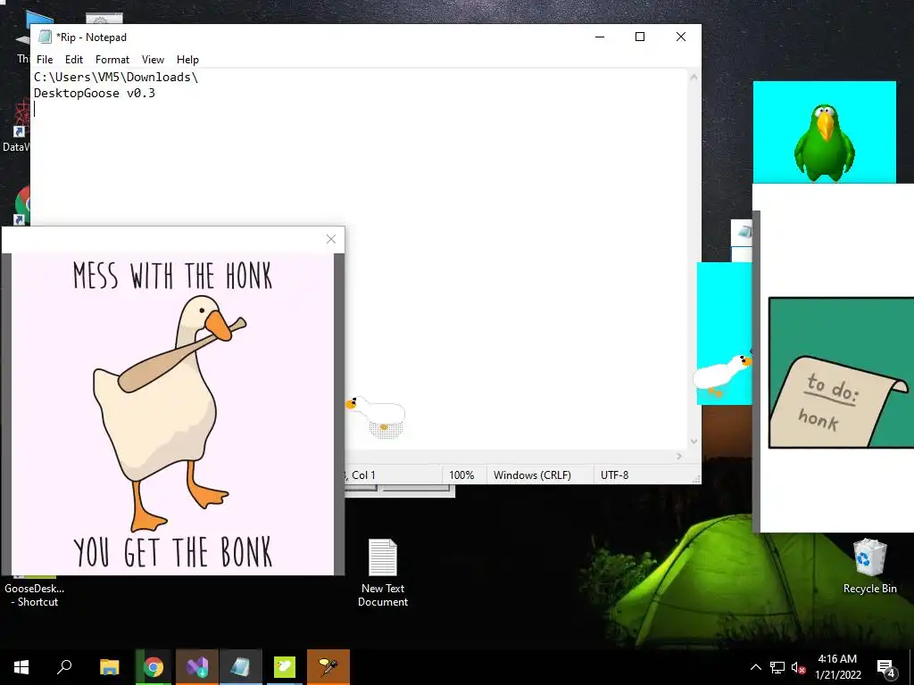Click Notepad horizontal scrollbar right arrow
This screenshot has width=914, height=685.
[x=679, y=456]
